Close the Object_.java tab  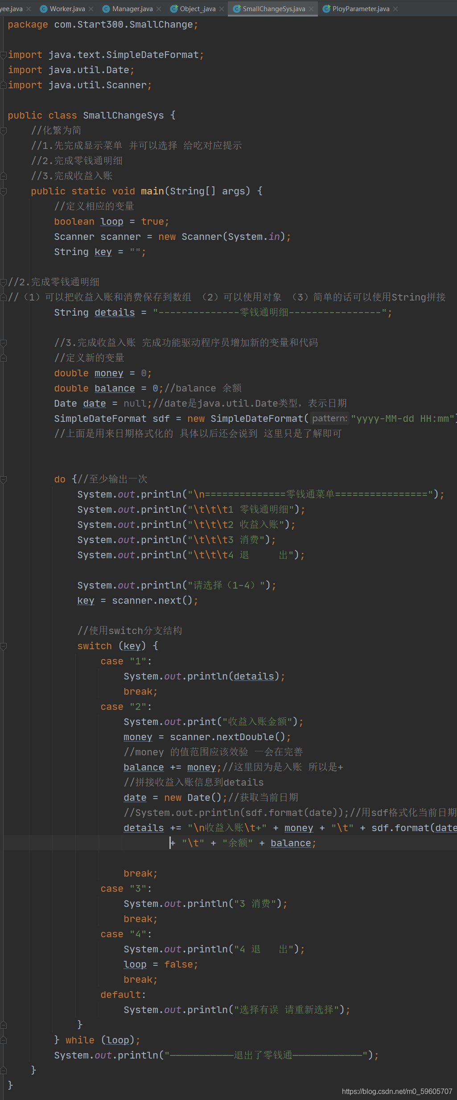pos(222,9)
